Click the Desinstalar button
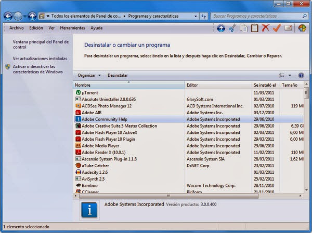The height and width of the screenshot is (233, 312). click(118, 75)
